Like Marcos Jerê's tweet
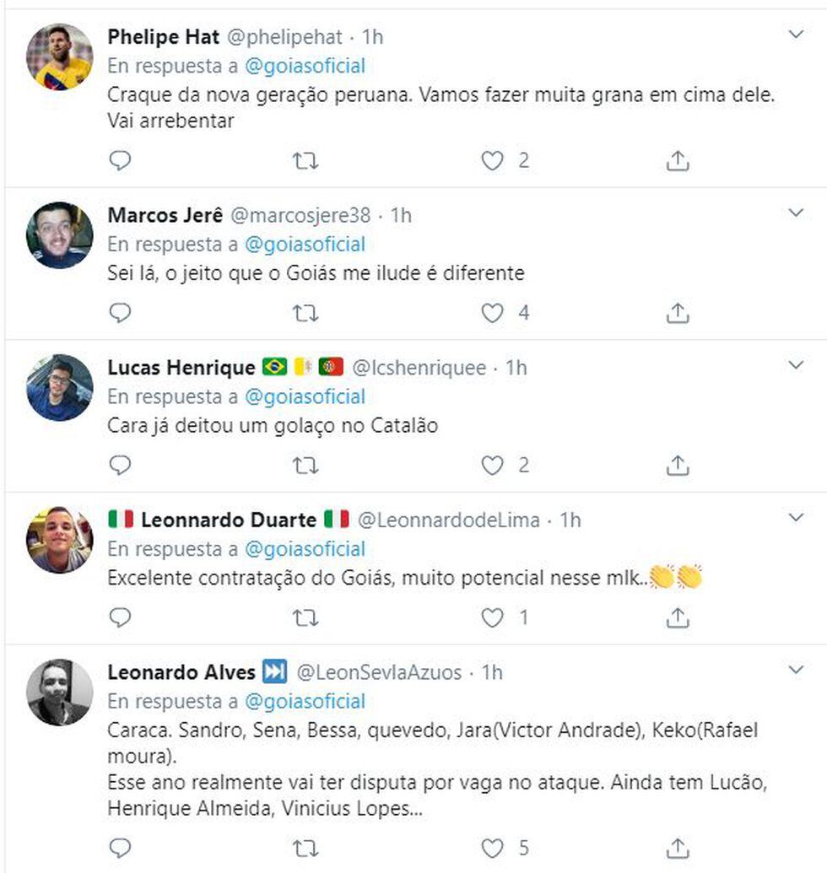The image size is (827, 873). (492, 313)
